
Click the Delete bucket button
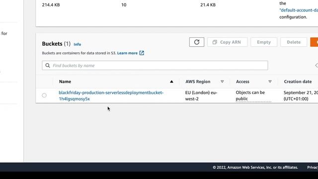[294, 42]
